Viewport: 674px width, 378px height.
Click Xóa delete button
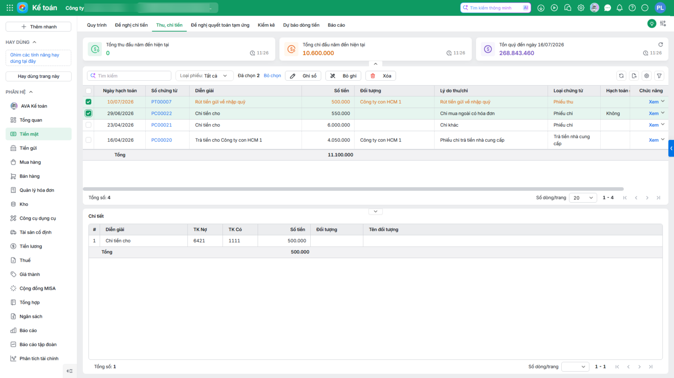(381, 76)
